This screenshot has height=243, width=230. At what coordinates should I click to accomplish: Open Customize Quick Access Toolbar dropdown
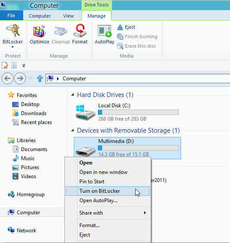point(24,65)
